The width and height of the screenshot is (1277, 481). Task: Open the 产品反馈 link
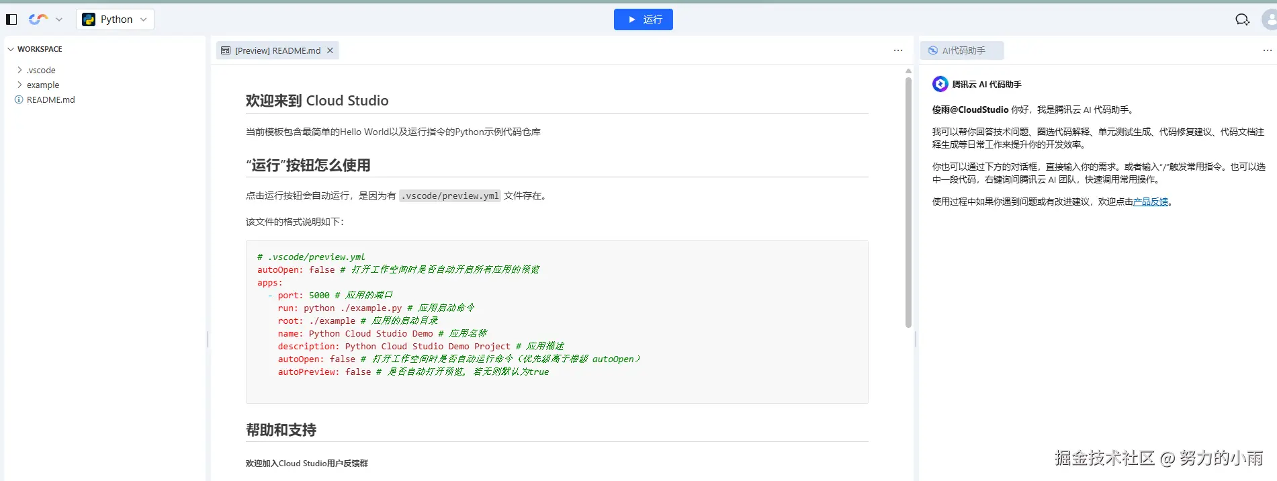(1151, 202)
